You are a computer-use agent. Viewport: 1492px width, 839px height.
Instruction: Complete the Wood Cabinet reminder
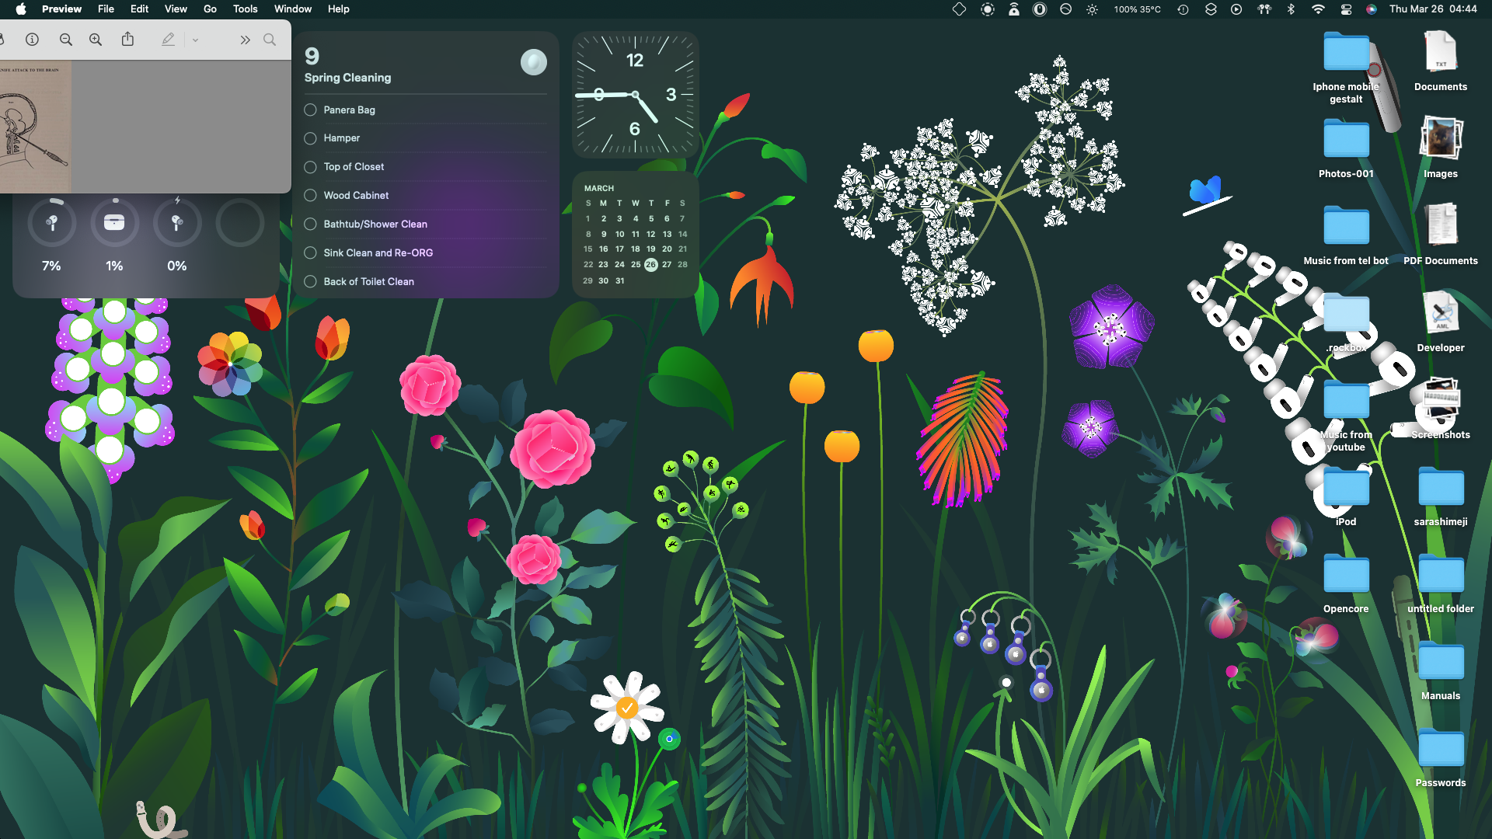[x=310, y=195]
